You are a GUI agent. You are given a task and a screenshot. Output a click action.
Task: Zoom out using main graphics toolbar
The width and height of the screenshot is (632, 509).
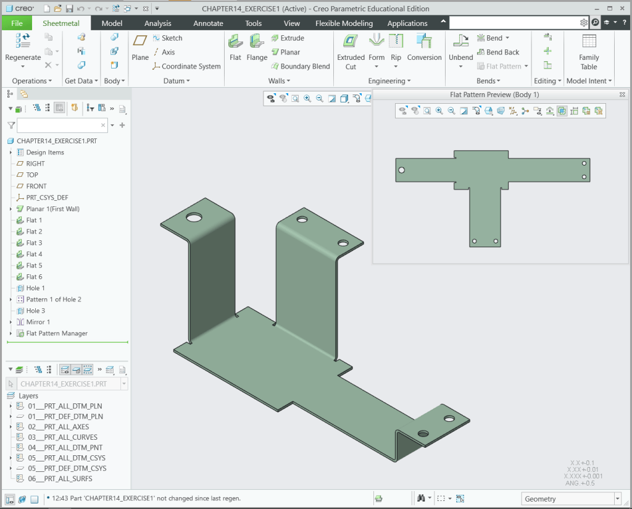320,98
